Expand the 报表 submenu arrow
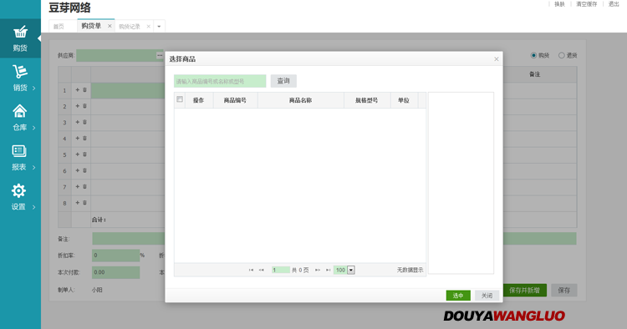This screenshot has width=627, height=329. (34, 167)
